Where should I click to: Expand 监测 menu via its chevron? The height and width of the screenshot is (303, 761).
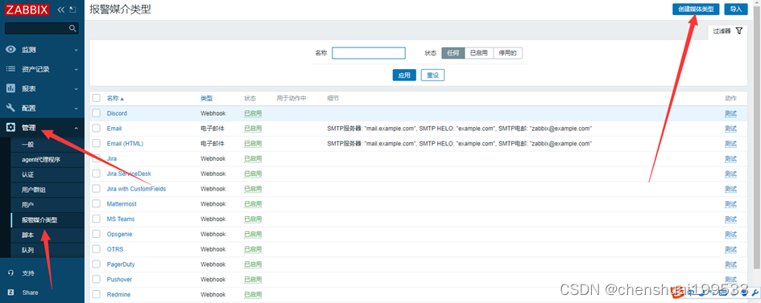(x=76, y=50)
